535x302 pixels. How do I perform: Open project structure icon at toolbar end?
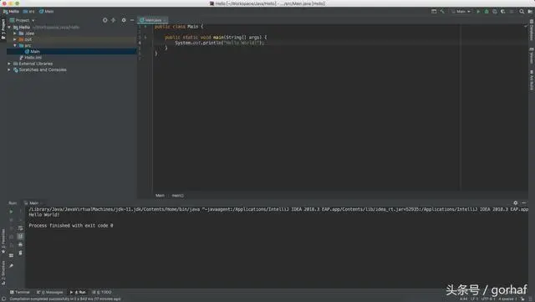click(530, 11)
